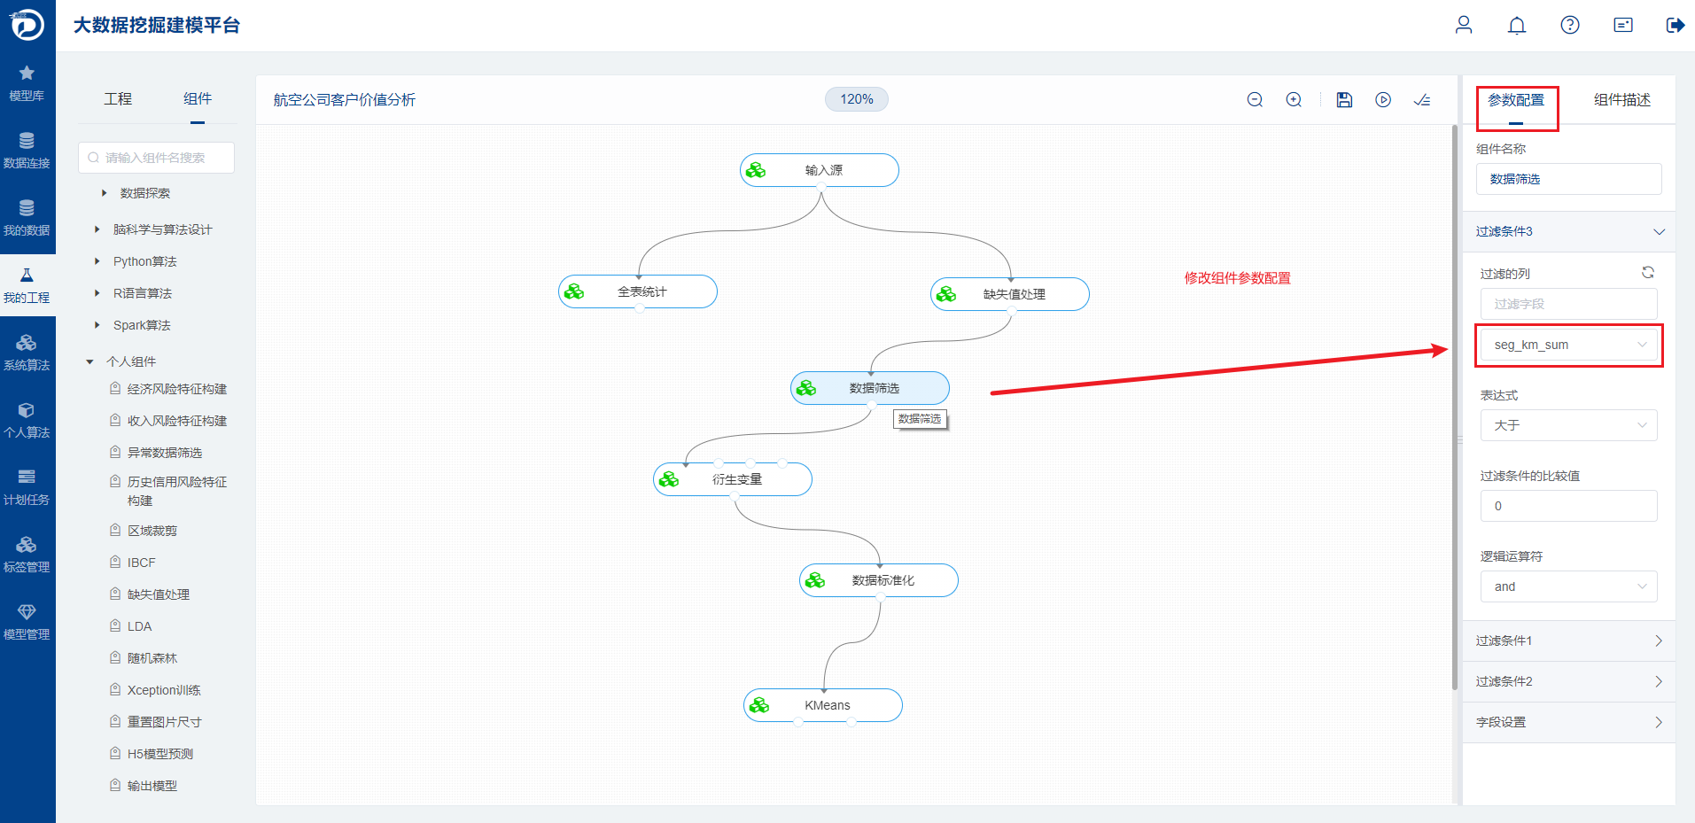This screenshot has width=1695, height=823.
Task: Click the zoom out magnifier icon
Action: [1255, 100]
